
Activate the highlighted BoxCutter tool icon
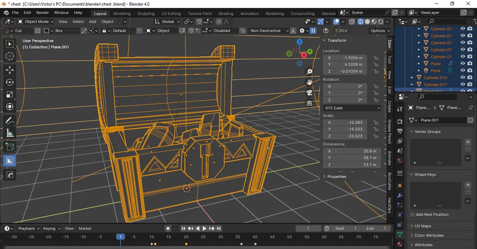tap(10, 161)
